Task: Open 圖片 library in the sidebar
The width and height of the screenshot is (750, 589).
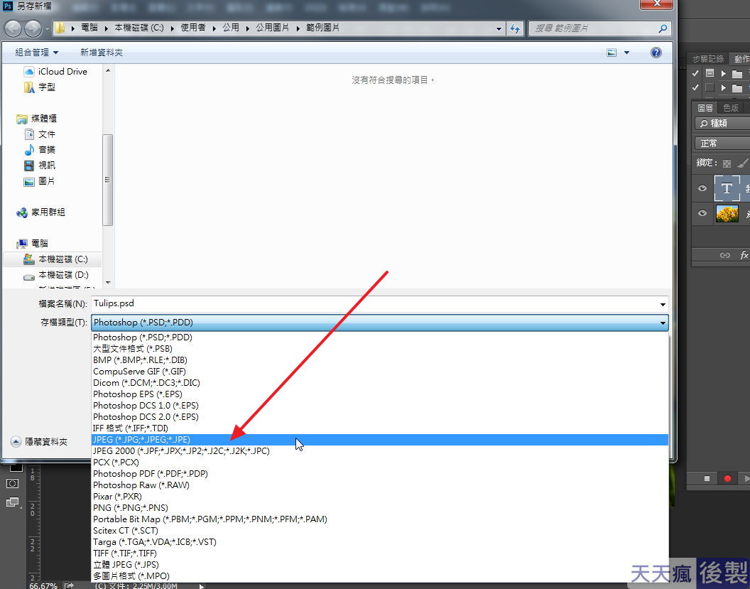Action: 40,181
